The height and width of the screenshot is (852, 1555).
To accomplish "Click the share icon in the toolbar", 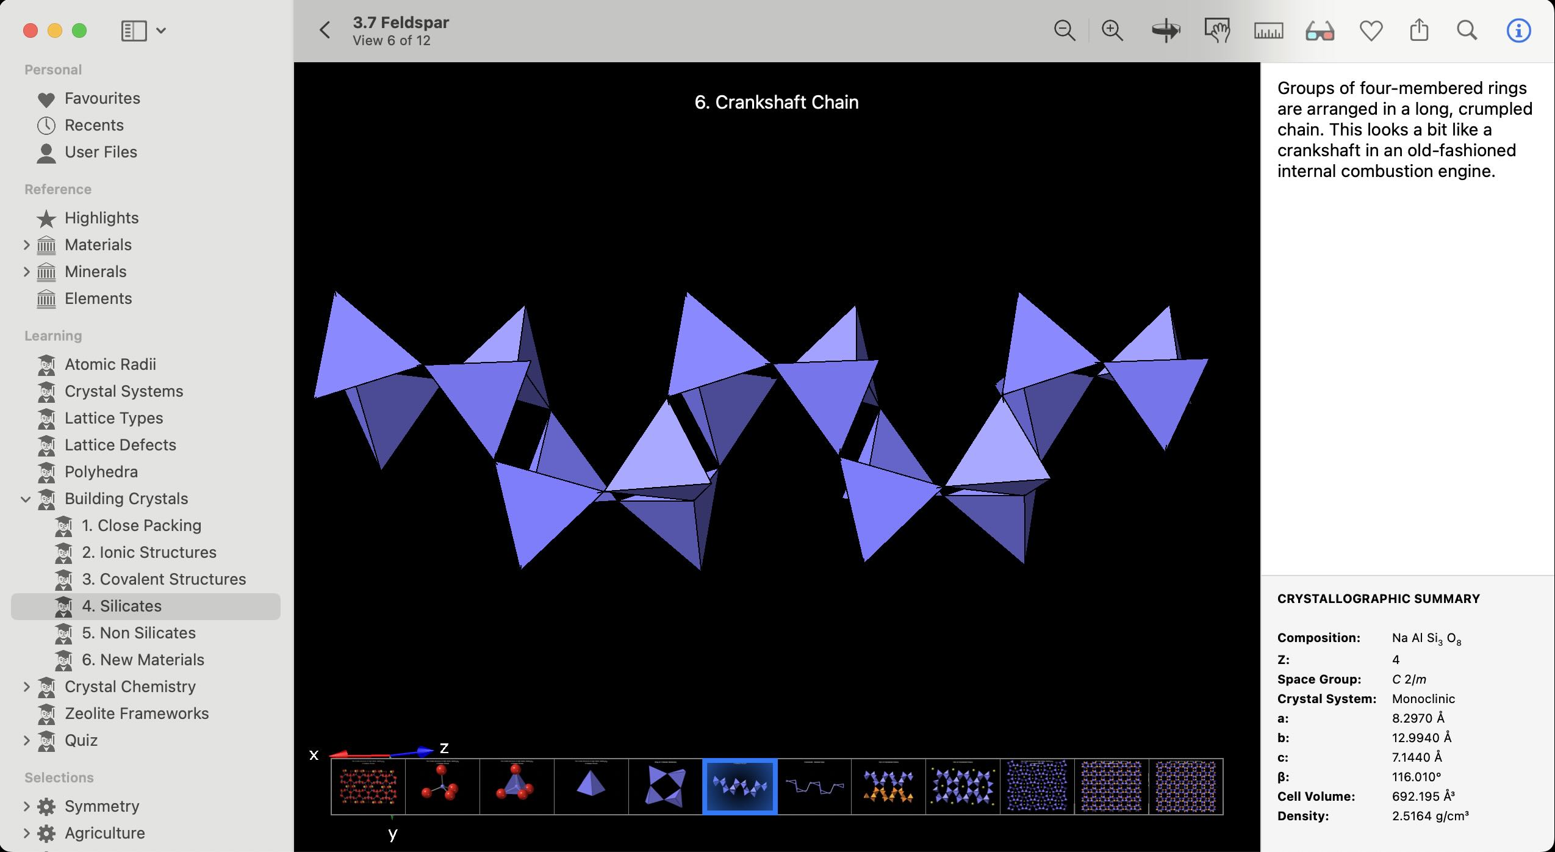I will (1419, 31).
